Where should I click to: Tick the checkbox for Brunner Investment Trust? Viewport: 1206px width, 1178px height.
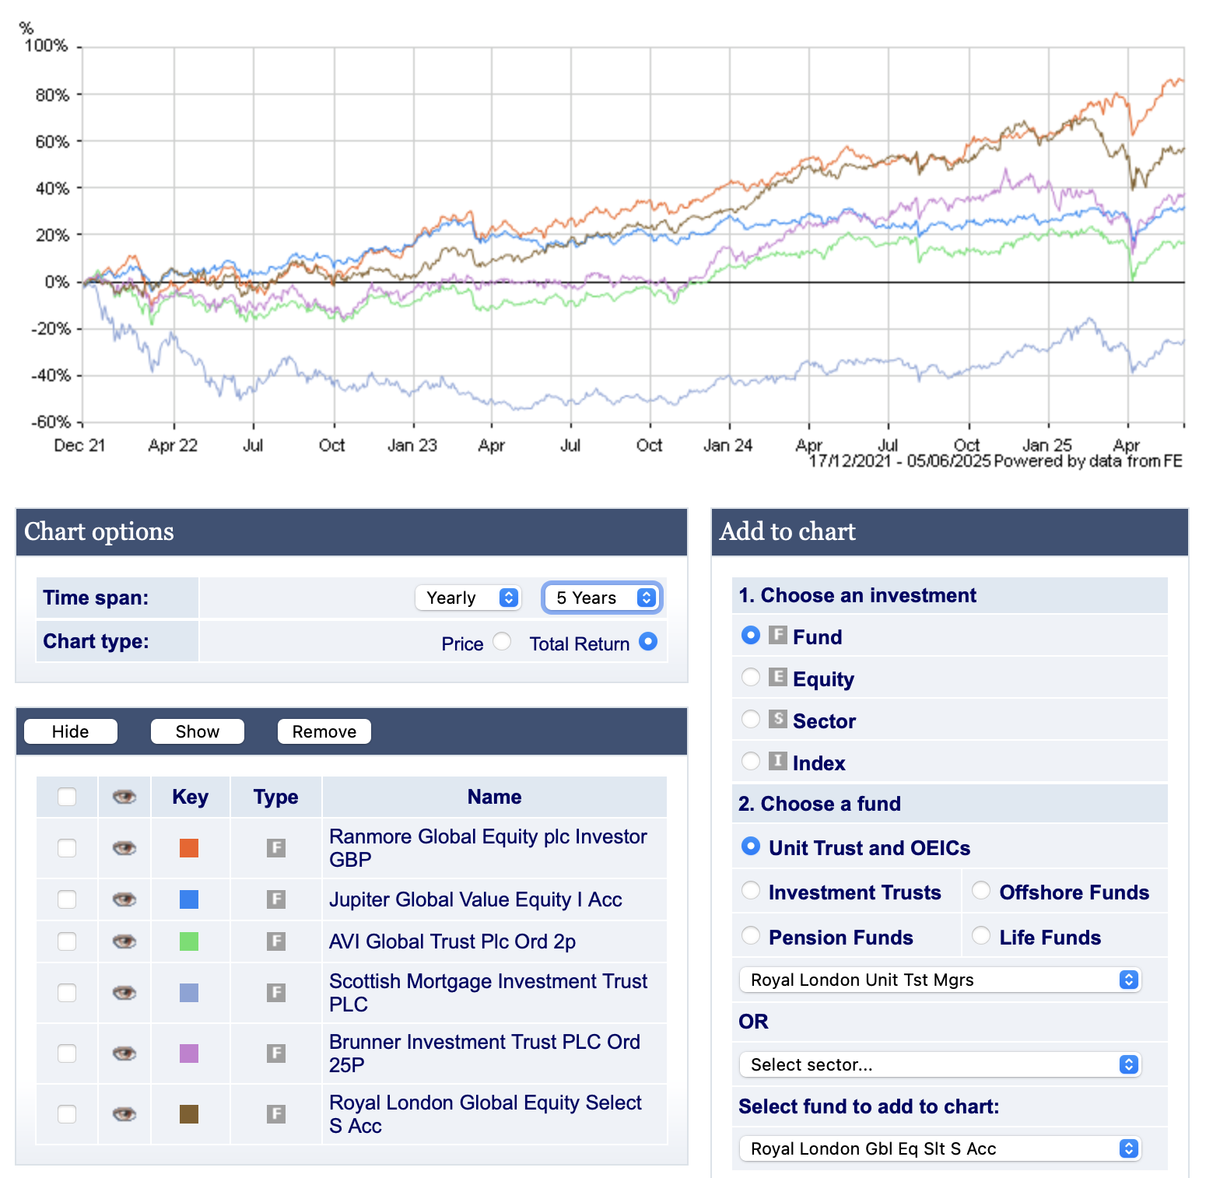67,1054
